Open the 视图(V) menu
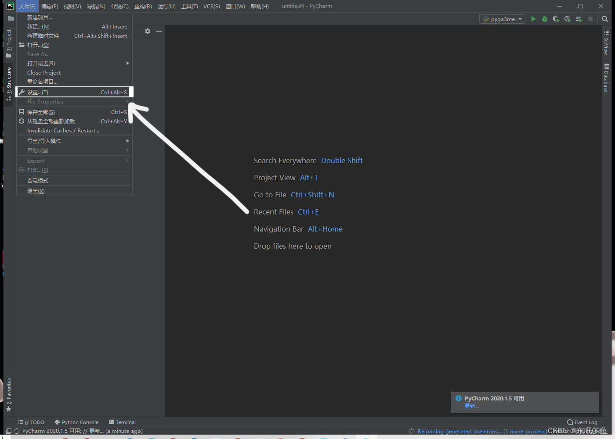 pyautogui.click(x=72, y=6)
